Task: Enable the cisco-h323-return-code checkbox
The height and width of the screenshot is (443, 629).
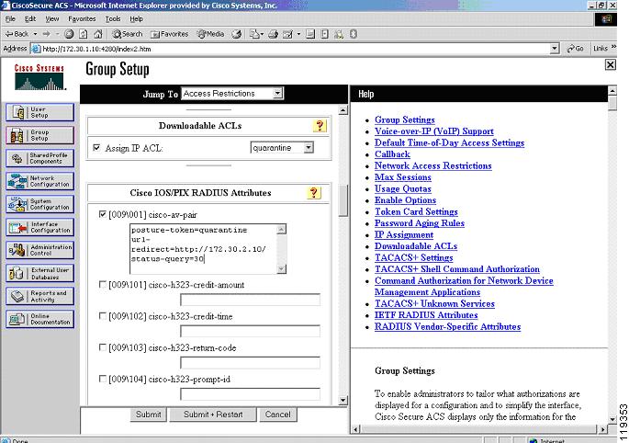Action: (x=103, y=347)
